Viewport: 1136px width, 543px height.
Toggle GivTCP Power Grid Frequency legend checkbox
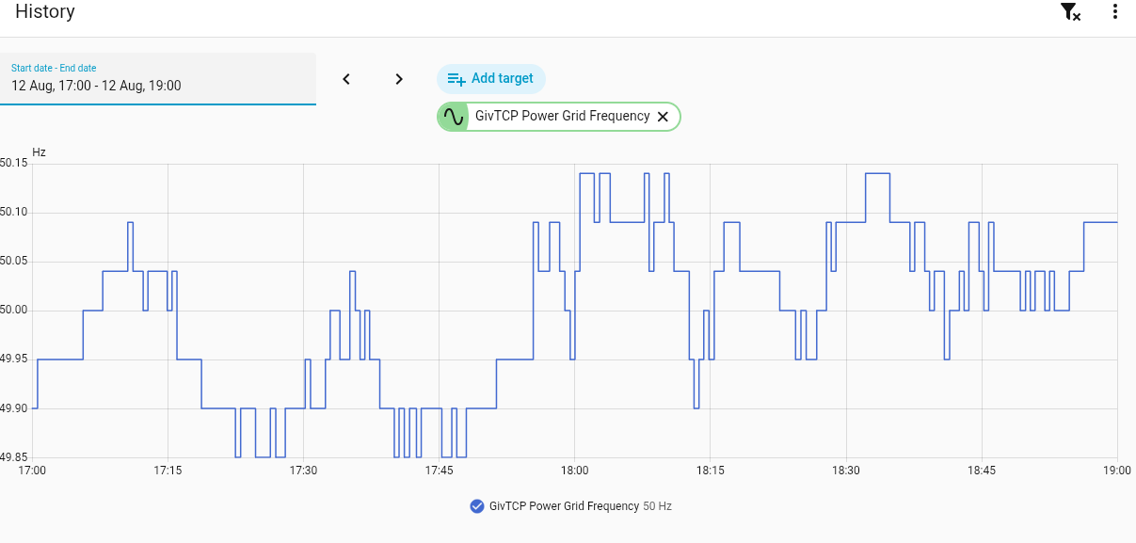(x=477, y=506)
